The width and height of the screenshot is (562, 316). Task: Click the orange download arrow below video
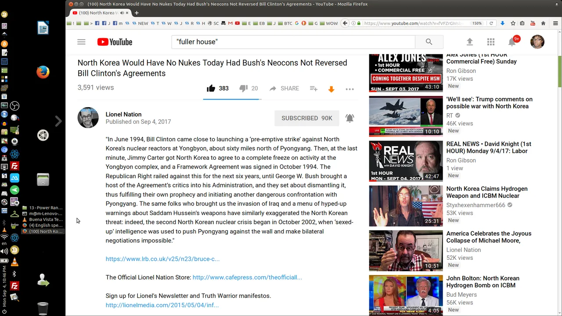pyautogui.click(x=331, y=89)
